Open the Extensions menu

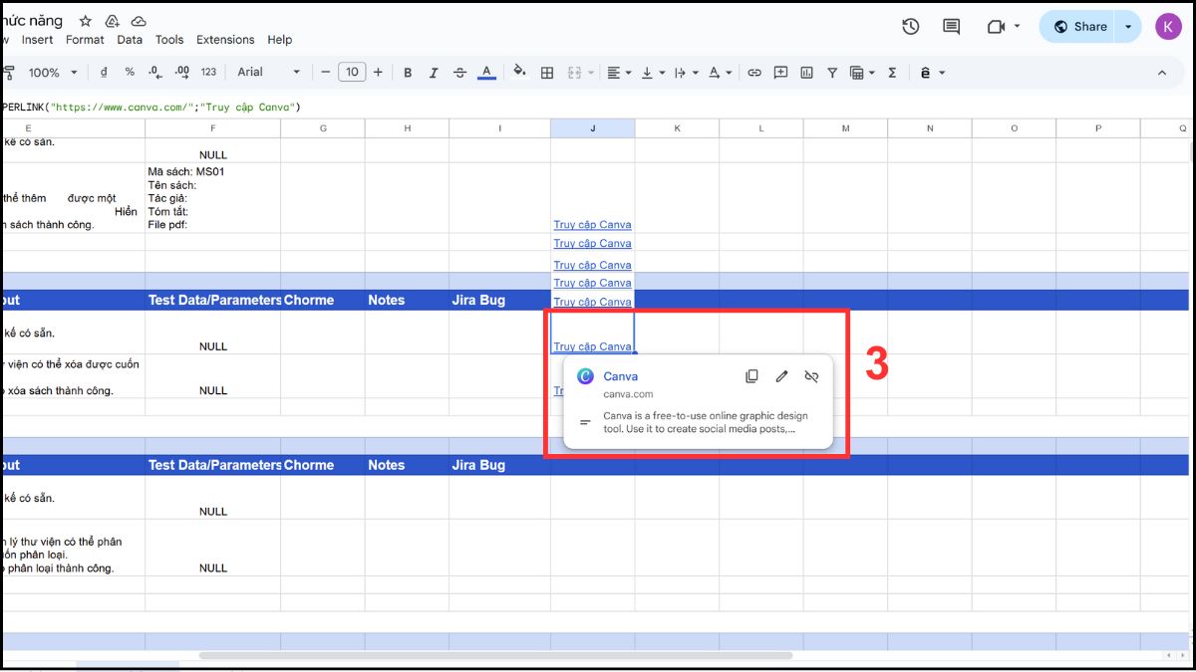click(225, 40)
